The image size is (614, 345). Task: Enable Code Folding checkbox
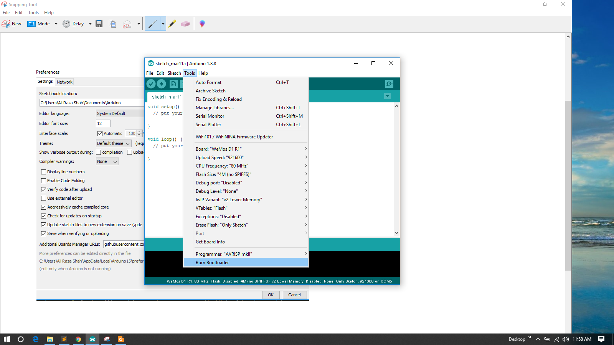tap(43, 181)
